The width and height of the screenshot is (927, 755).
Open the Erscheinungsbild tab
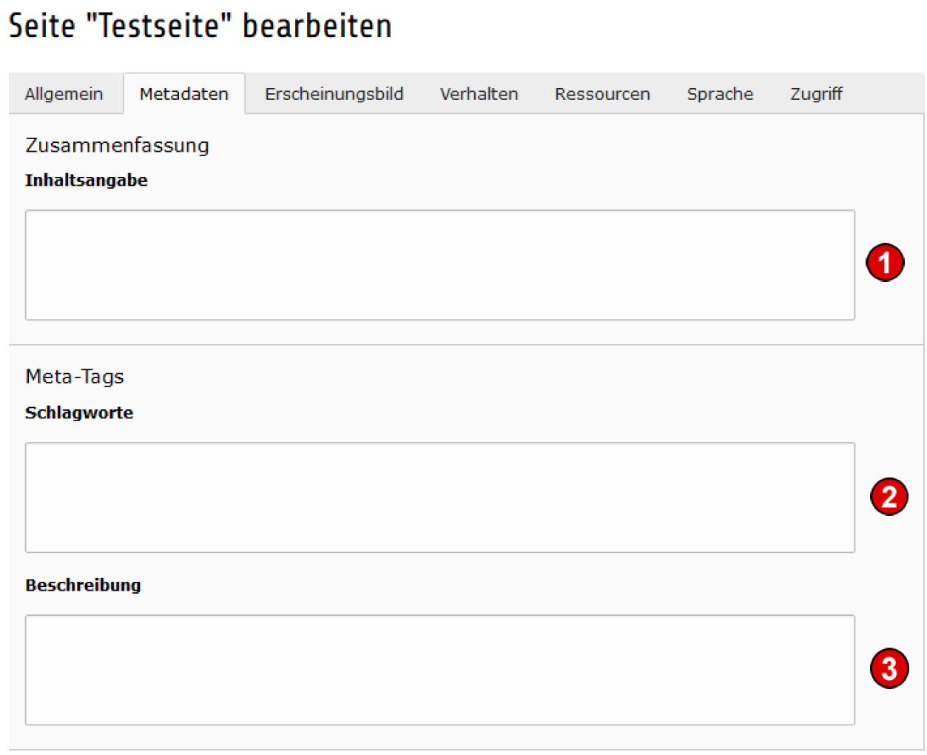click(334, 94)
